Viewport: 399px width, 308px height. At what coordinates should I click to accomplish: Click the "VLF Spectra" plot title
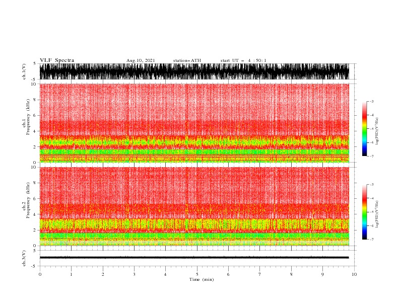point(57,60)
